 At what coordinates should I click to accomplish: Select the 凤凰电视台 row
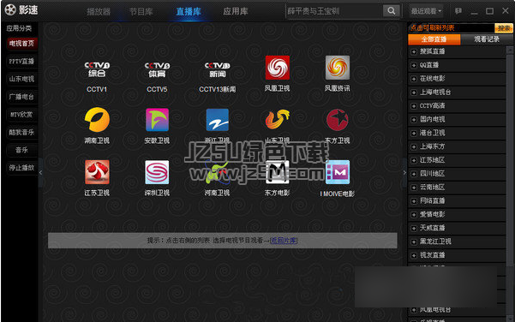pos(457,309)
